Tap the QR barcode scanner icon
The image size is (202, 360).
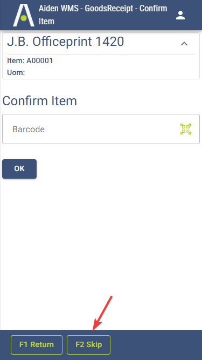pos(186,129)
